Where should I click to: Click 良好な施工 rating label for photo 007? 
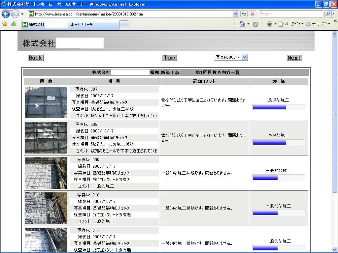click(279, 100)
